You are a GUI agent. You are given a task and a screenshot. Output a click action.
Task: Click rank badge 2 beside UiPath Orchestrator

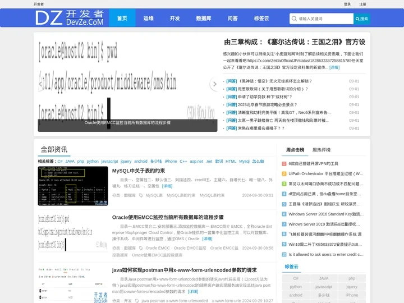point(284,173)
